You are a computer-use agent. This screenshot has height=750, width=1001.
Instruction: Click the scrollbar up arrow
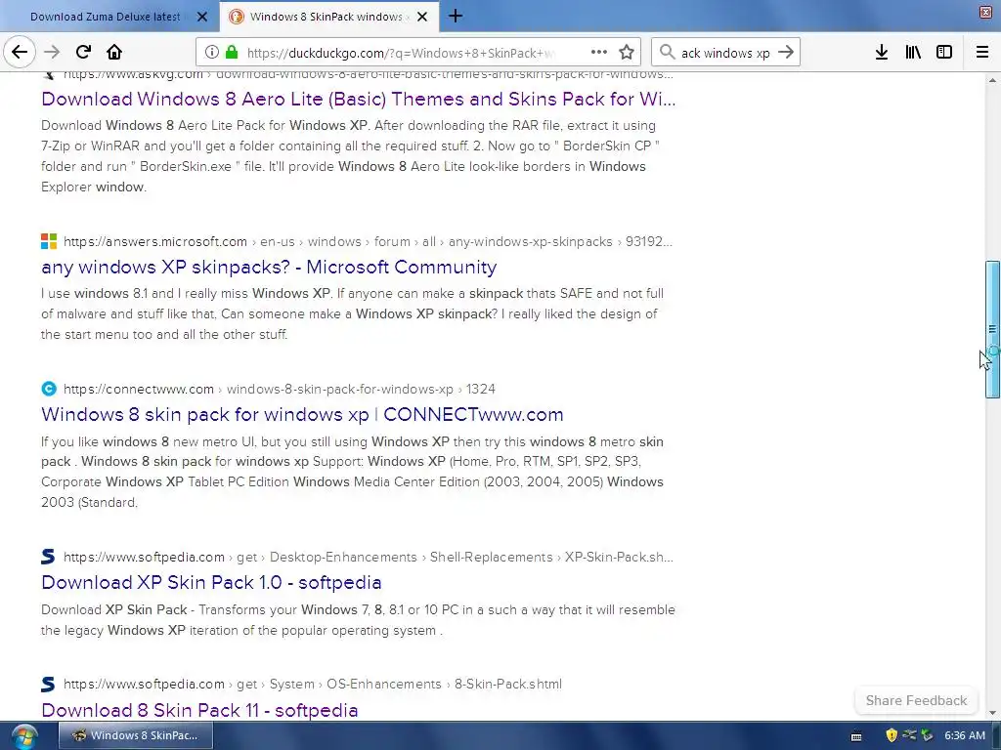pos(992,80)
